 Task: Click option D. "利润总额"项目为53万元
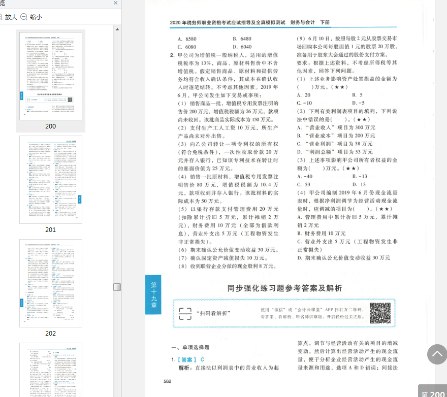click(335, 152)
